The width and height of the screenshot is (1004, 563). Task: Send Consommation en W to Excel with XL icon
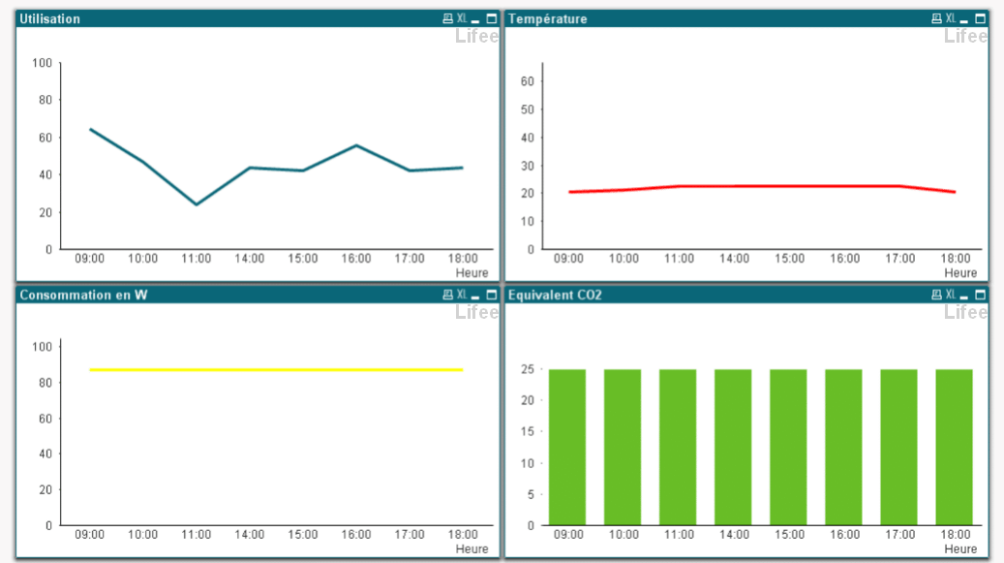pos(462,295)
